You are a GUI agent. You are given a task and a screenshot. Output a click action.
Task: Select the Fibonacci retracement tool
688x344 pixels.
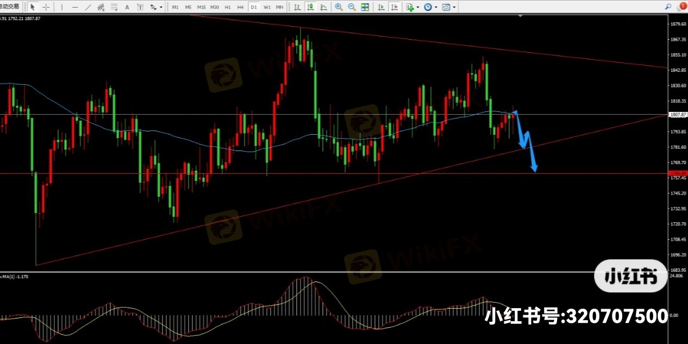point(114,7)
